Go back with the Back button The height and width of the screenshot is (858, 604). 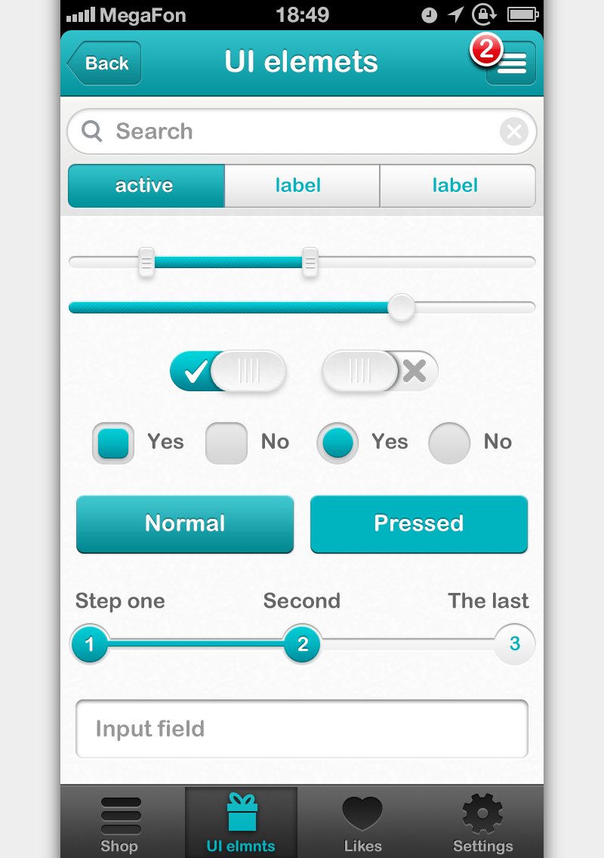coord(105,63)
